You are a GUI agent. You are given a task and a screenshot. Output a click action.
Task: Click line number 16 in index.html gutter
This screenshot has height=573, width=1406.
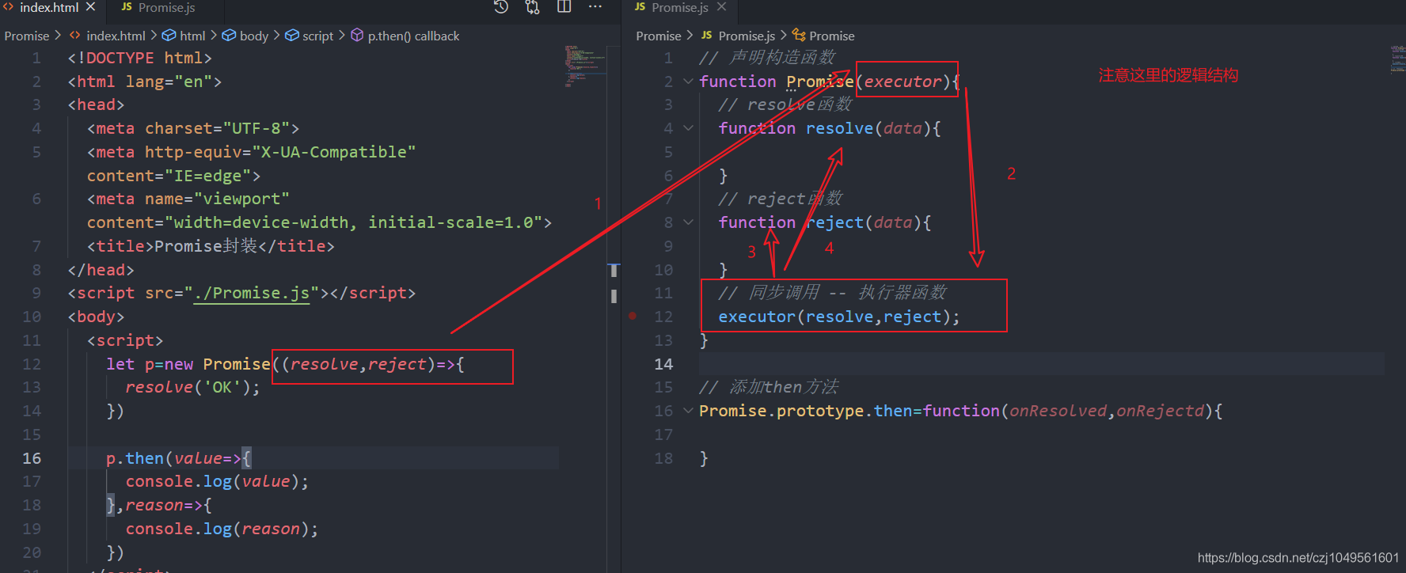(x=32, y=458)
